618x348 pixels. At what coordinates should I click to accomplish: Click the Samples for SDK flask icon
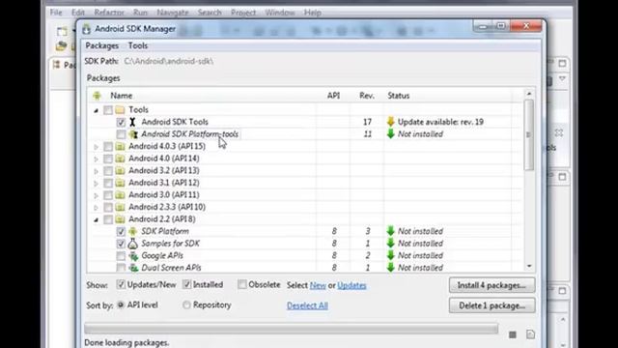[x=133, y=244]
